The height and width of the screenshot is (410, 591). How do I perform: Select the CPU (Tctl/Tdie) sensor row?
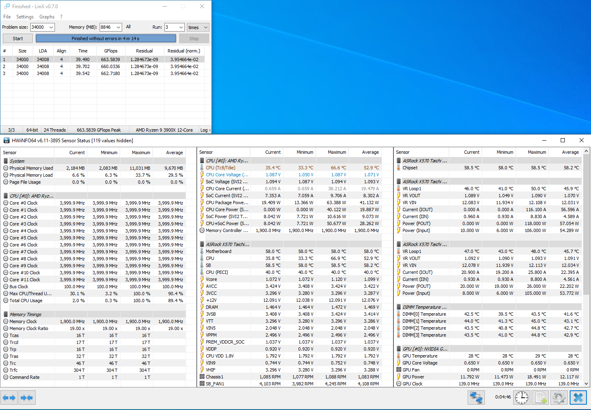[x=220, y=168]
